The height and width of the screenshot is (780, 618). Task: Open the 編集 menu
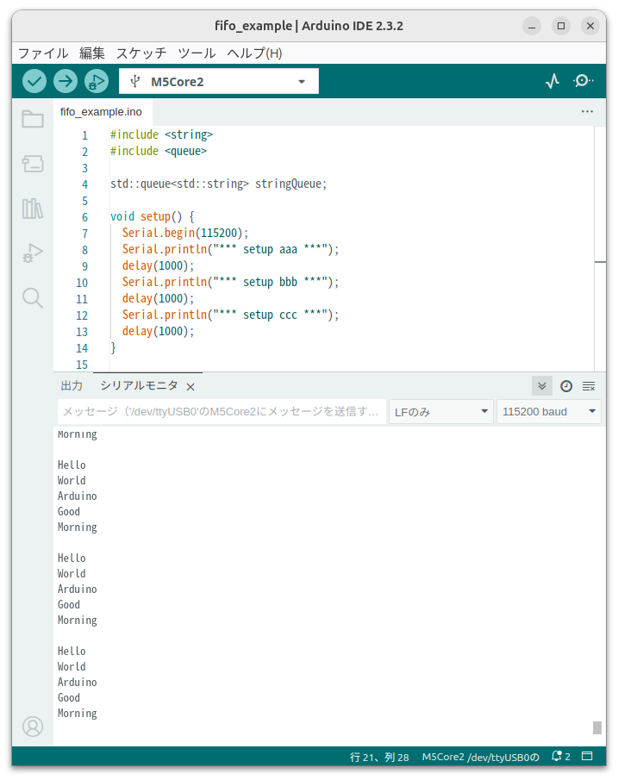click(x=92, y=53)
